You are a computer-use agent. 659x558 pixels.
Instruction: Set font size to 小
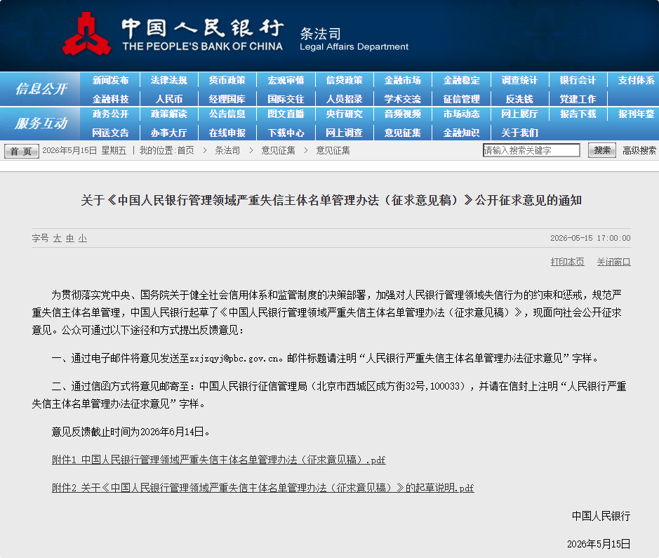tap(83, 238)
